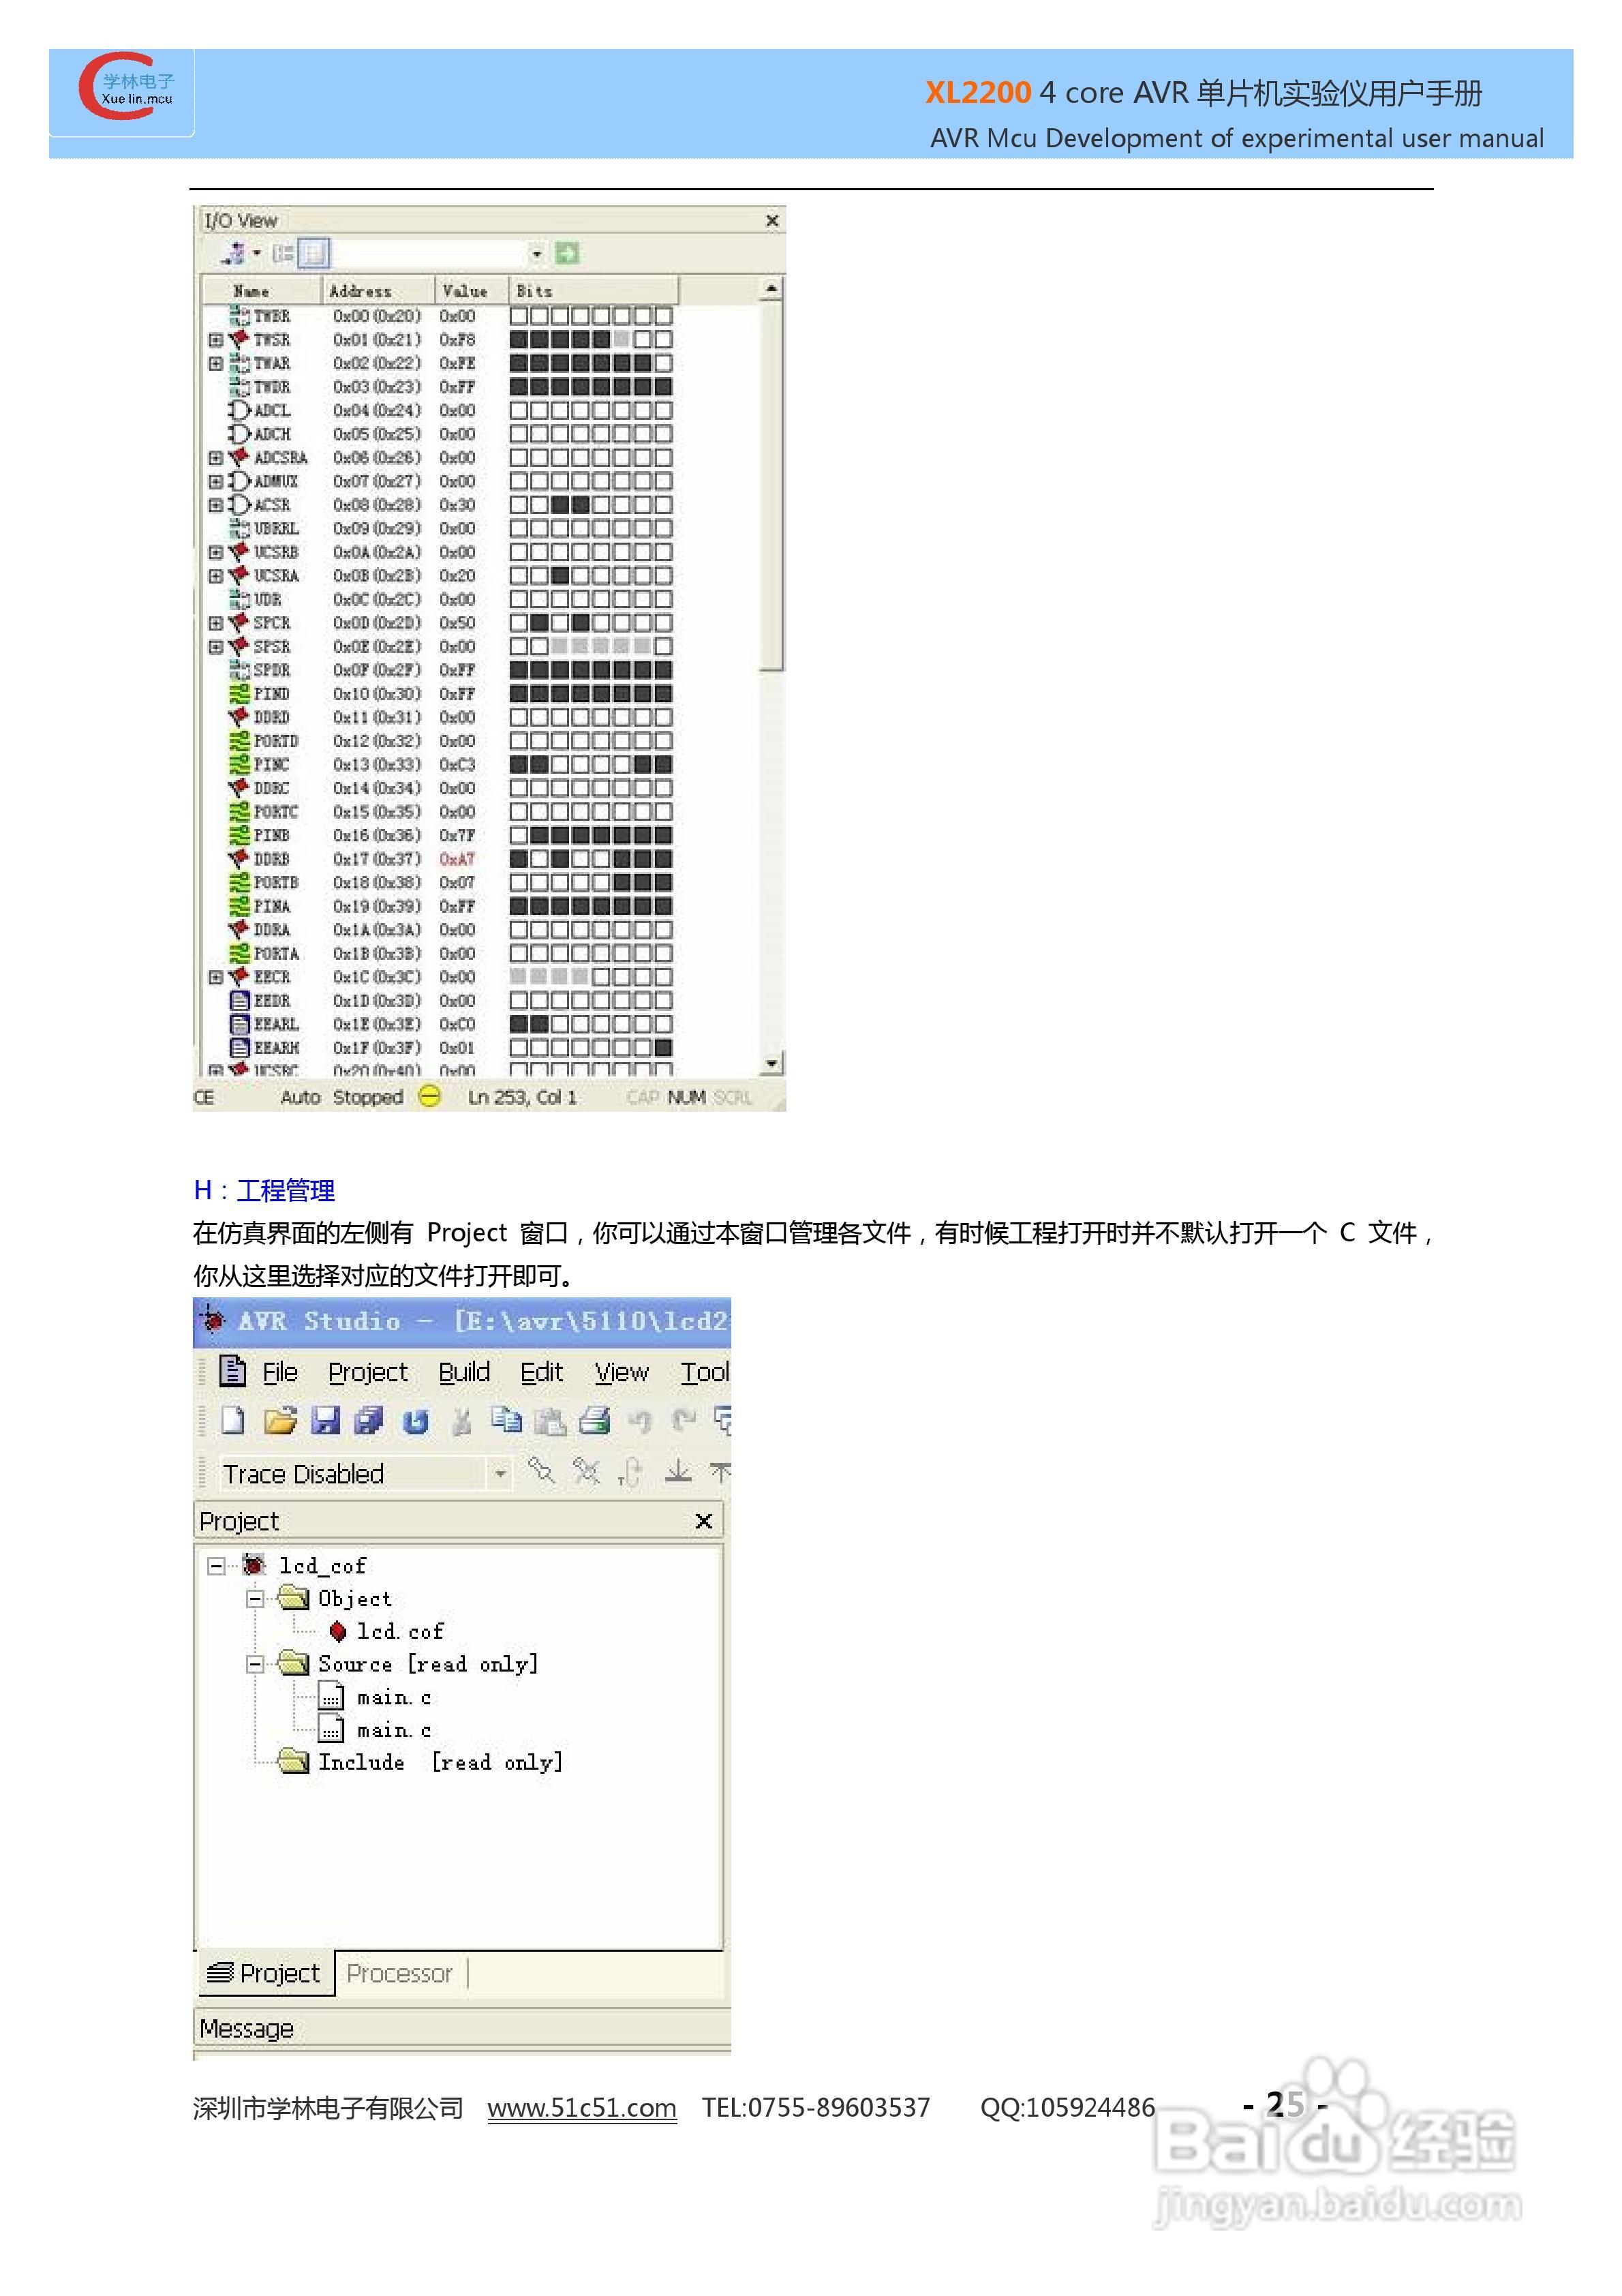The image size is (1622, 2296).
Task: Click the Open File folder icon
Action: click(280, 1420)
